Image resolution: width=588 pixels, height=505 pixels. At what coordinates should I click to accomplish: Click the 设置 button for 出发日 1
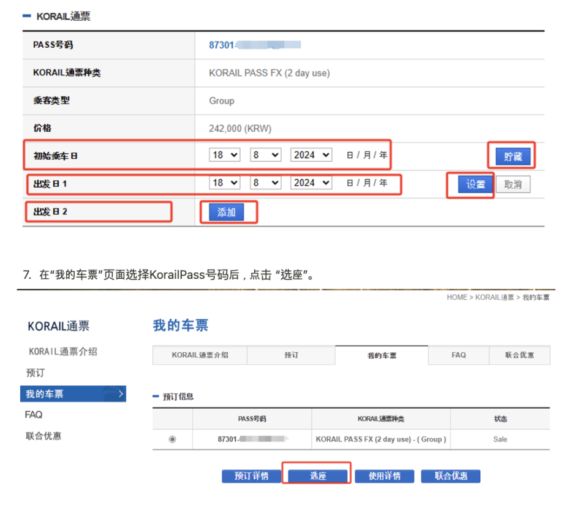tap(475, 184)
